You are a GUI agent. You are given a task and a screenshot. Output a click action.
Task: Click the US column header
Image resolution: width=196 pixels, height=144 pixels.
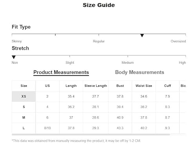tap(47, 86)
